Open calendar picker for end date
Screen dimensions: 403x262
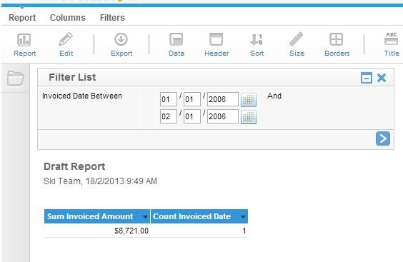coord(249,117)
